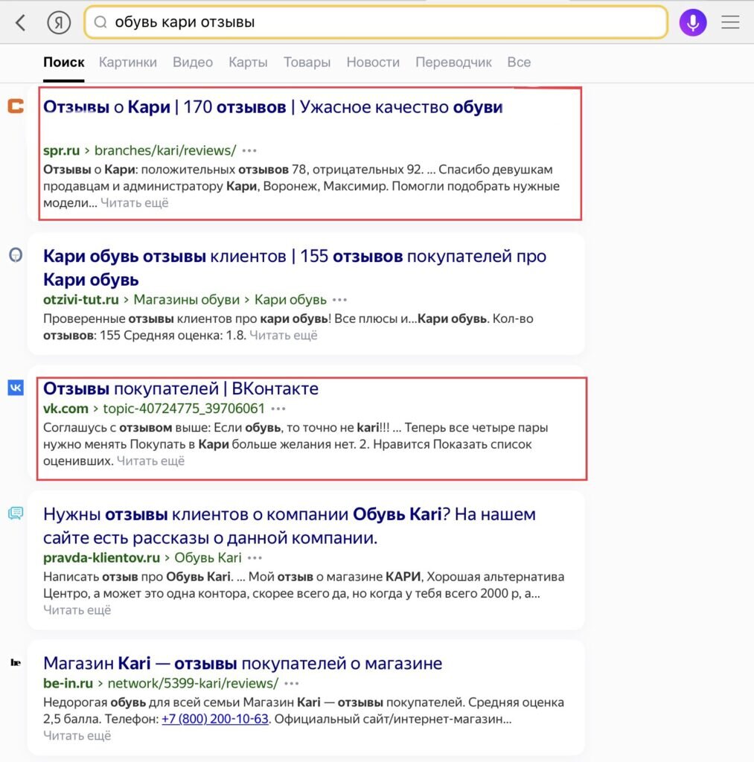754x762 pixels.
Task: Click the otzivi-tut.ru site favicon
Action: pyautogui.click(x=16, y=255)
